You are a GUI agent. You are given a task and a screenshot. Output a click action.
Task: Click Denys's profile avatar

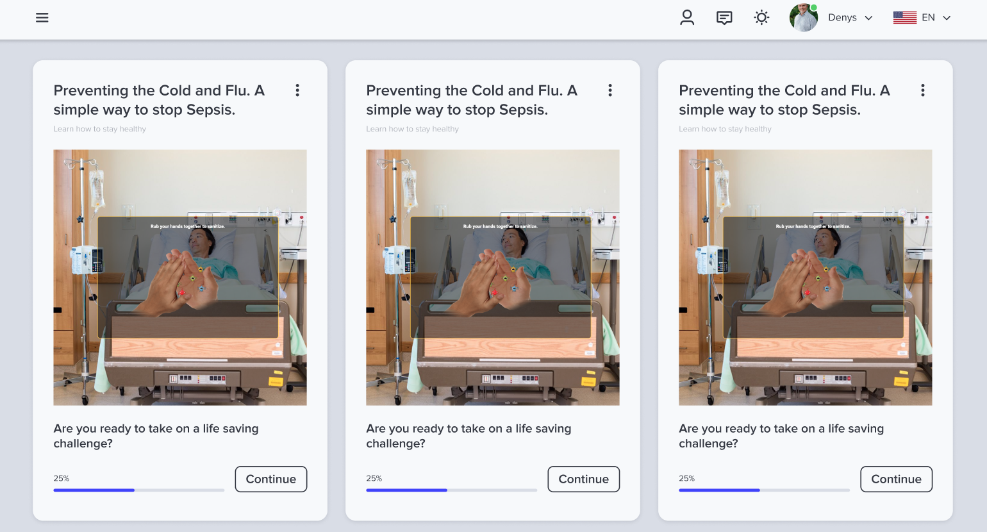click(x=804, y=18)
